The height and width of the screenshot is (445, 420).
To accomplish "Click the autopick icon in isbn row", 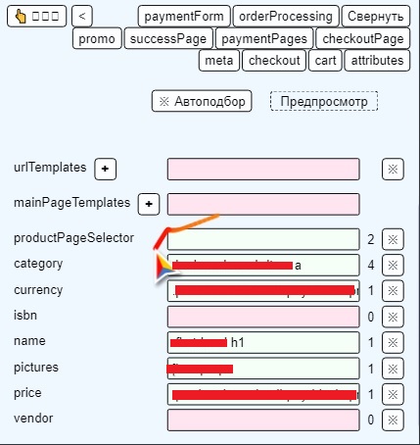I will click(393, 317).
